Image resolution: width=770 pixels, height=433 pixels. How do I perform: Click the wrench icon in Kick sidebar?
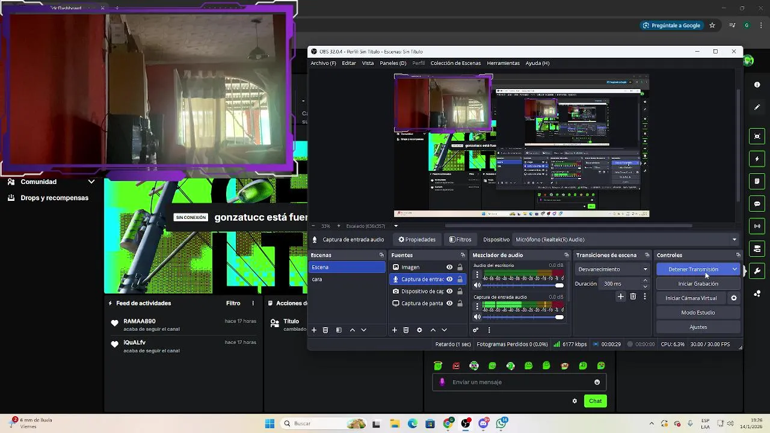point(757,271)
